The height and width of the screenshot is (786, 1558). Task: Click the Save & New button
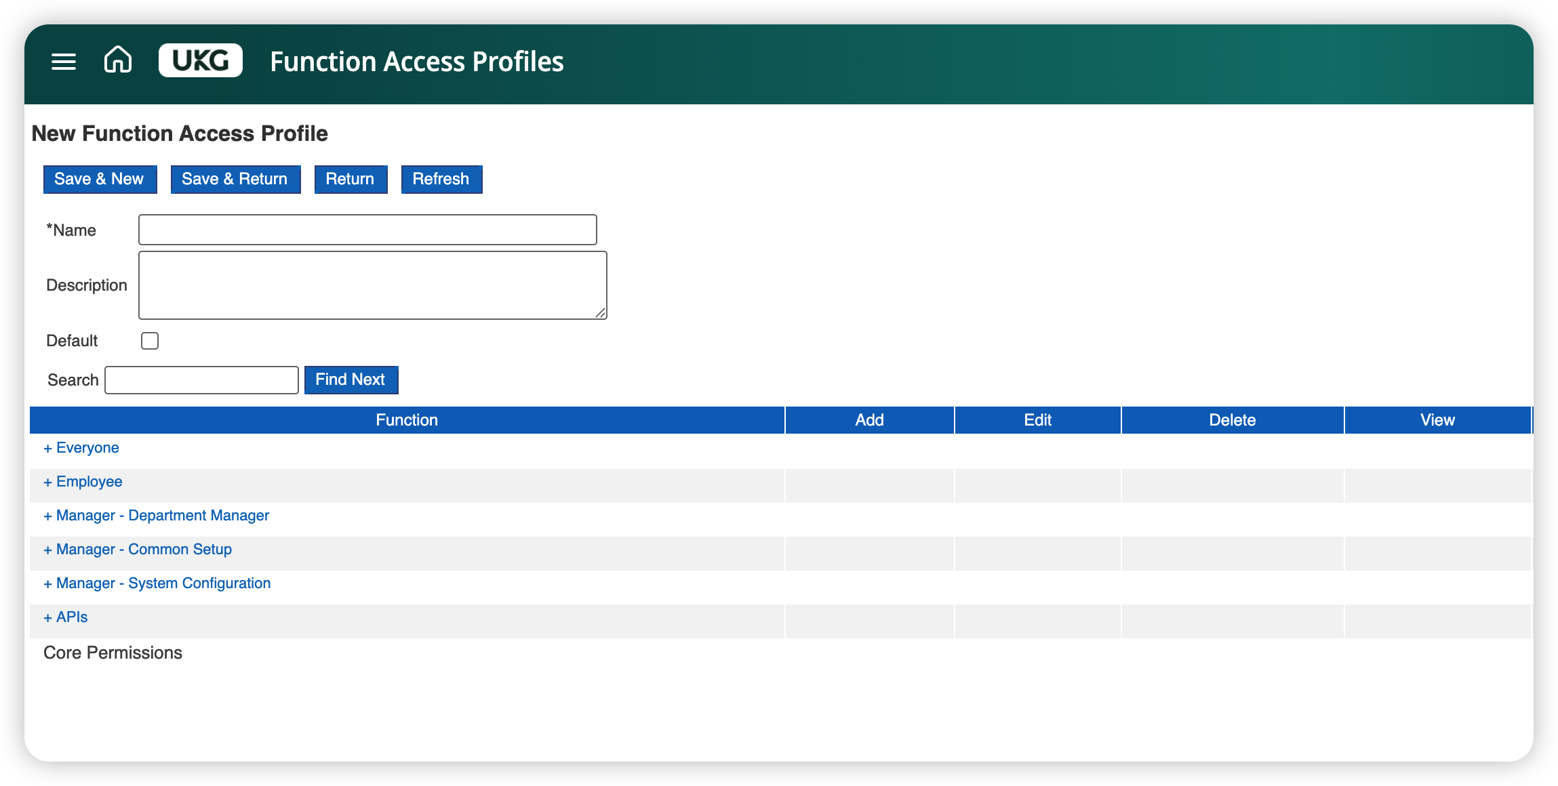[x=100, y=180]
